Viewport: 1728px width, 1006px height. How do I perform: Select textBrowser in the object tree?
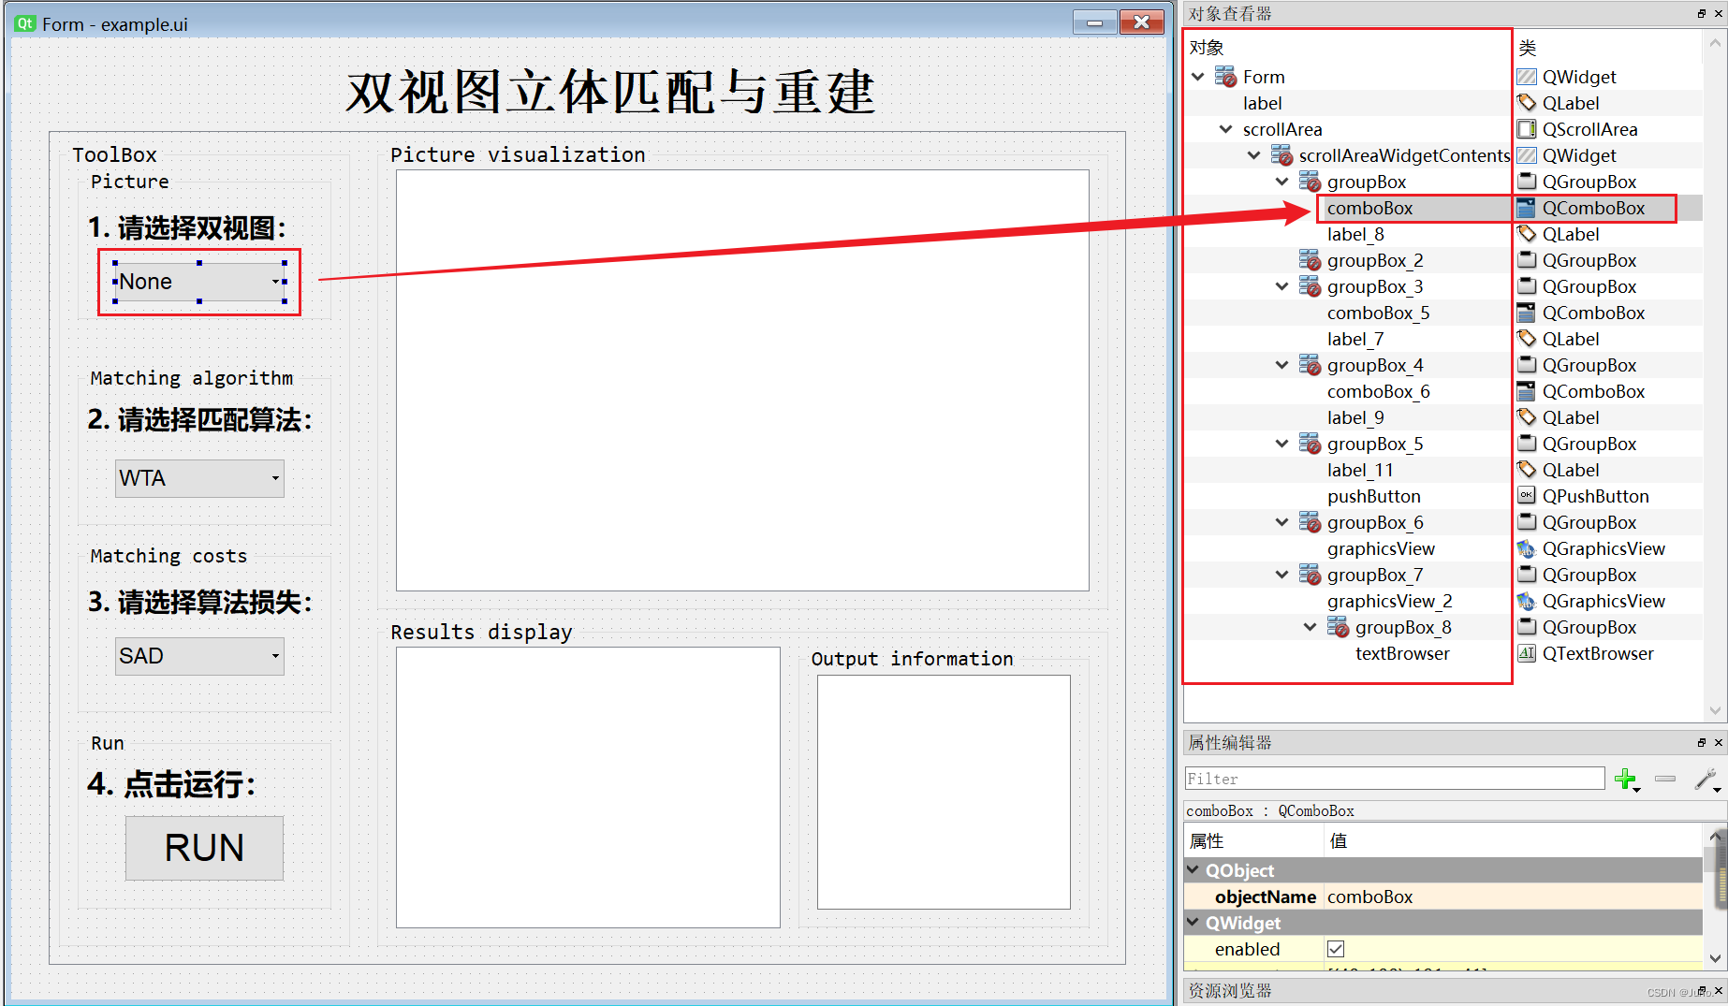coord(1402,653)
